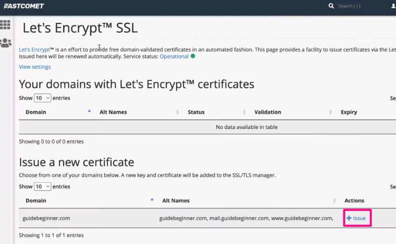Open the Let's Encrypt link
The width and height of the screenshot is (396, 244).
pos(35,50)
